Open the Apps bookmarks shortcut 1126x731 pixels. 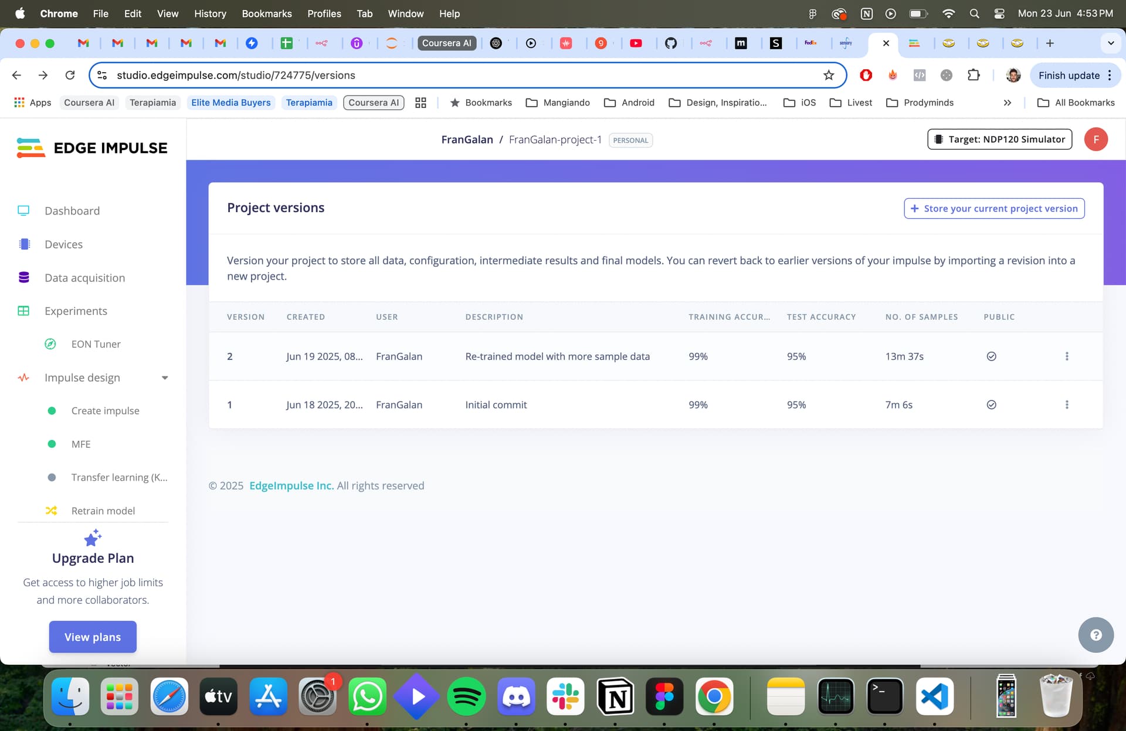(x=33, y=103)
